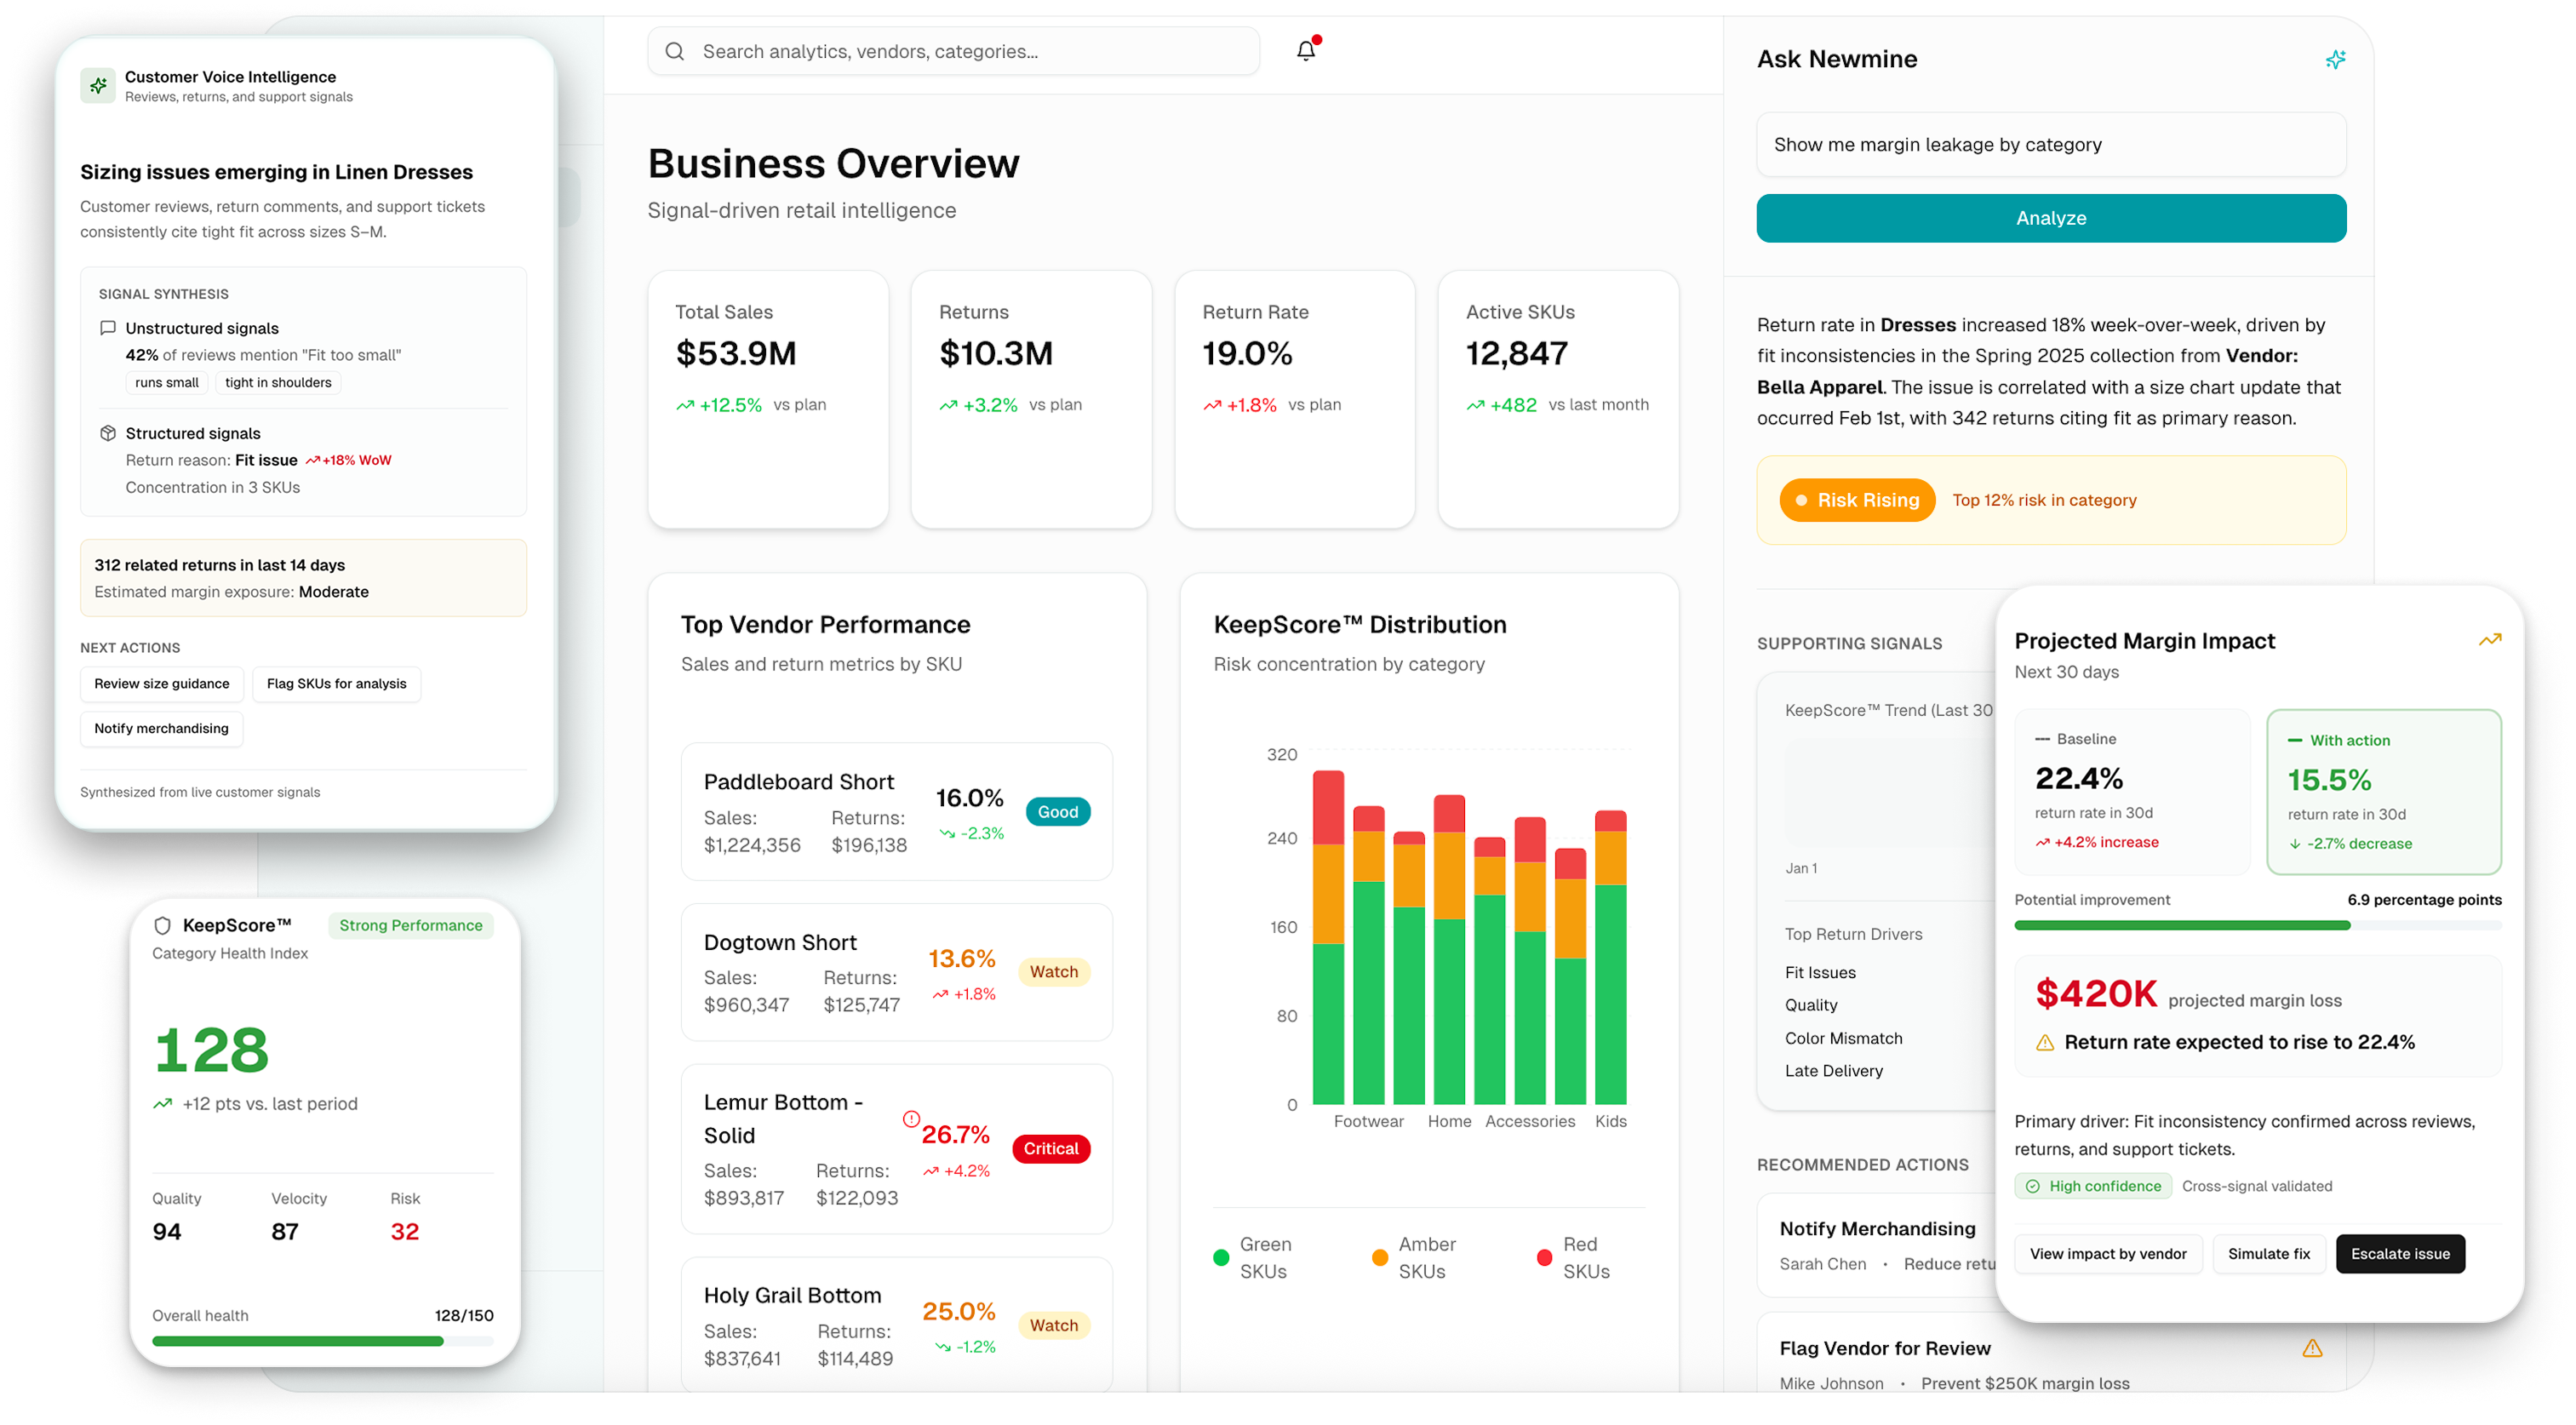Click the notification bell icon
The height and width of the screenshot is (1425, 2576).
coord(1306,50)
